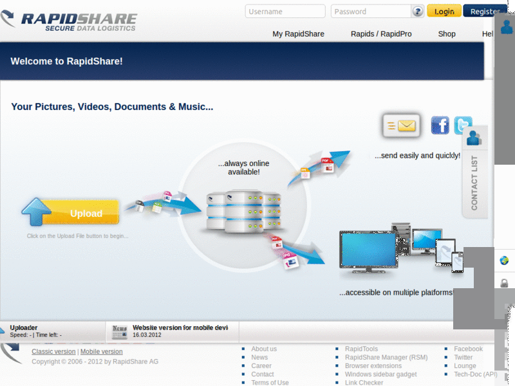Screen dimensions: 515x386
Task: Click the Register button
Action: 485,12
